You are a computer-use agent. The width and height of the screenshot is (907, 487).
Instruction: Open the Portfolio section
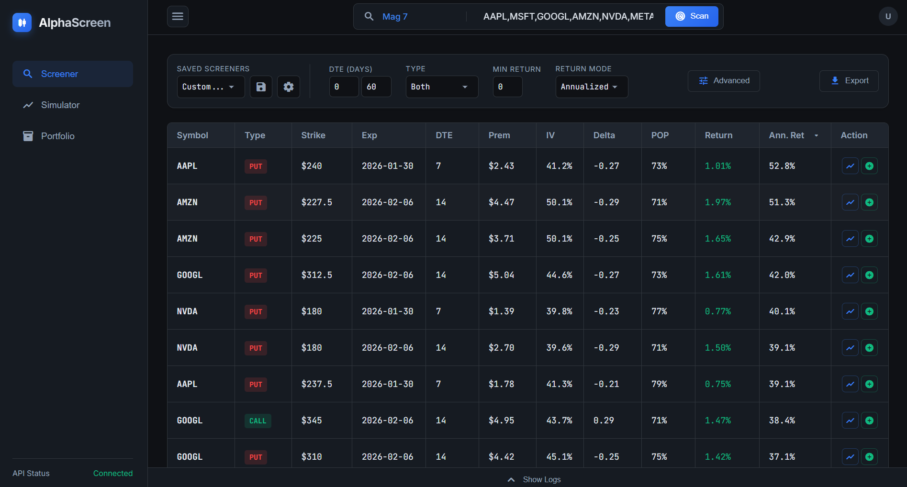point(57,136)
